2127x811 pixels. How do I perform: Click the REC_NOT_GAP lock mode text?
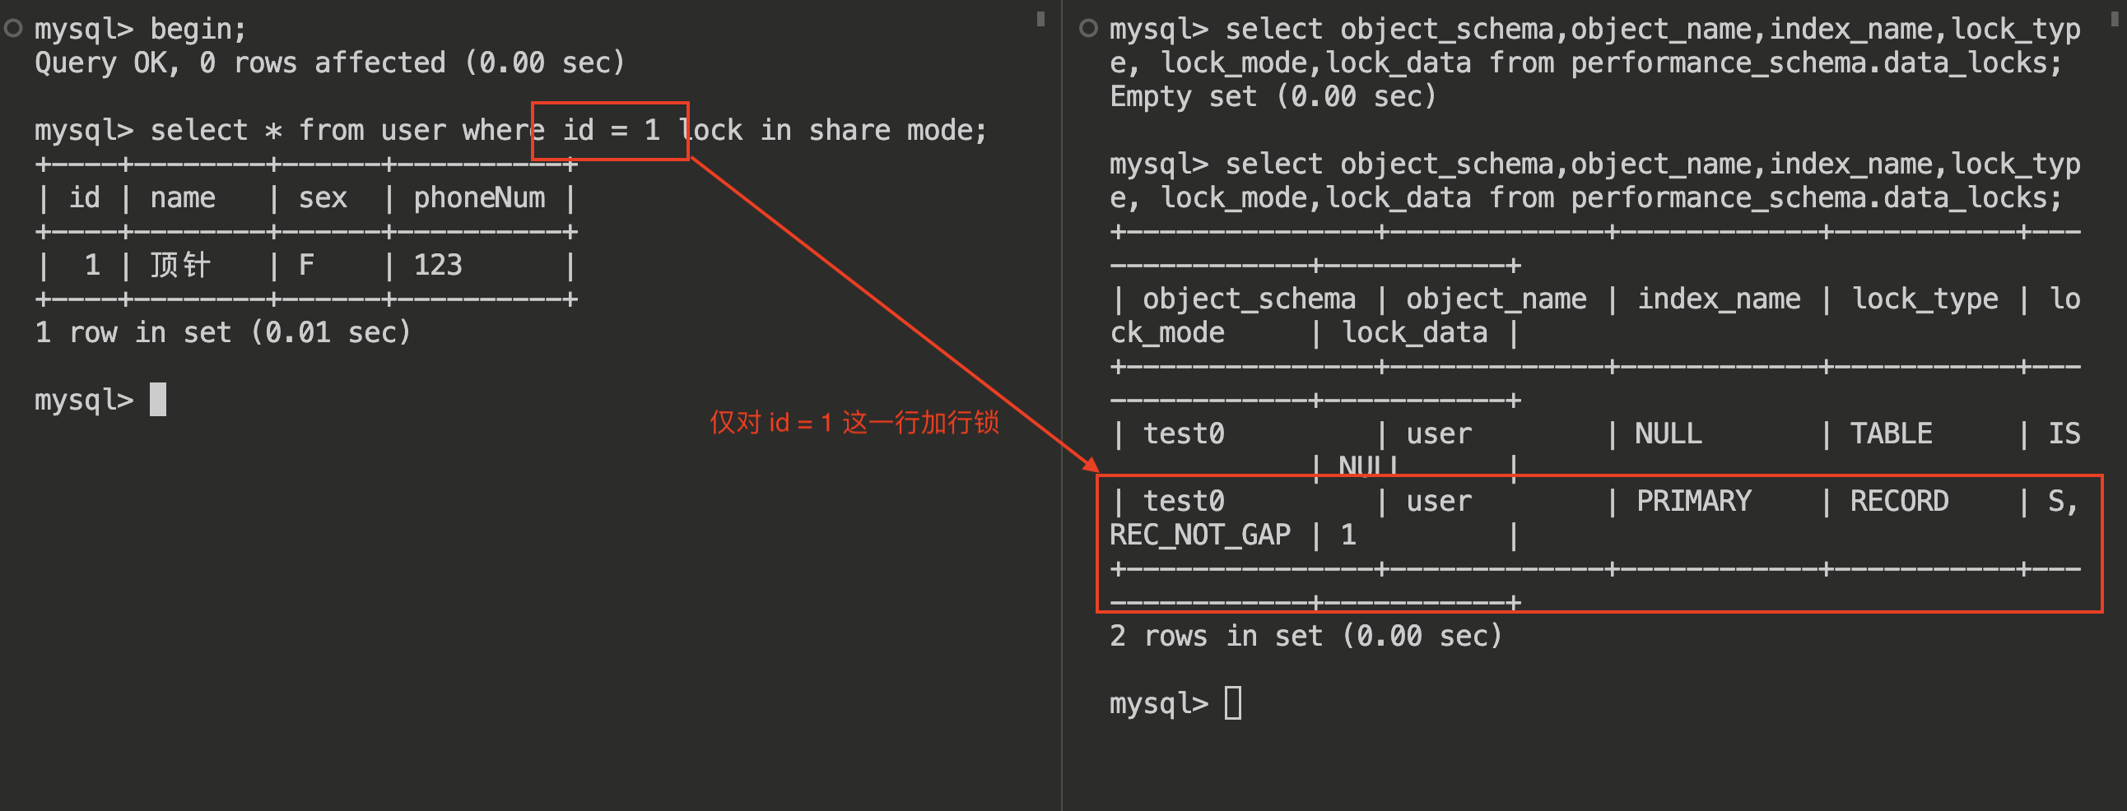(1200, 535)
